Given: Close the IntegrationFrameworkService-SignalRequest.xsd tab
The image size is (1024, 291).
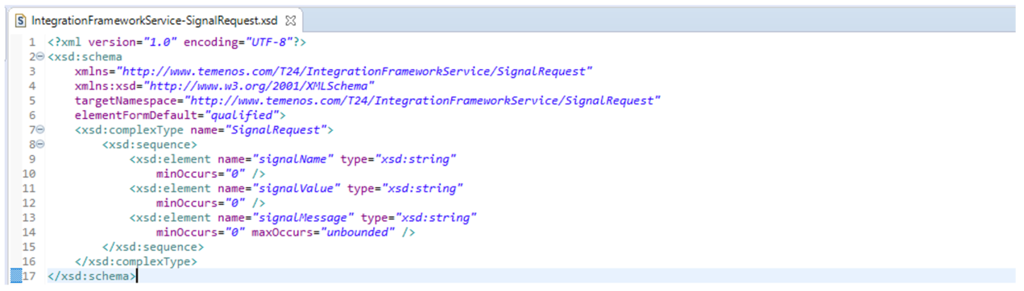Looking at the screenshot, I should [291, 18].
